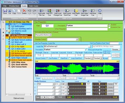The height and width of the screenshot is (103, 125).
Task: Open the Standby Control dropdown
Action: pyautogui.click(x=77, y=39)
